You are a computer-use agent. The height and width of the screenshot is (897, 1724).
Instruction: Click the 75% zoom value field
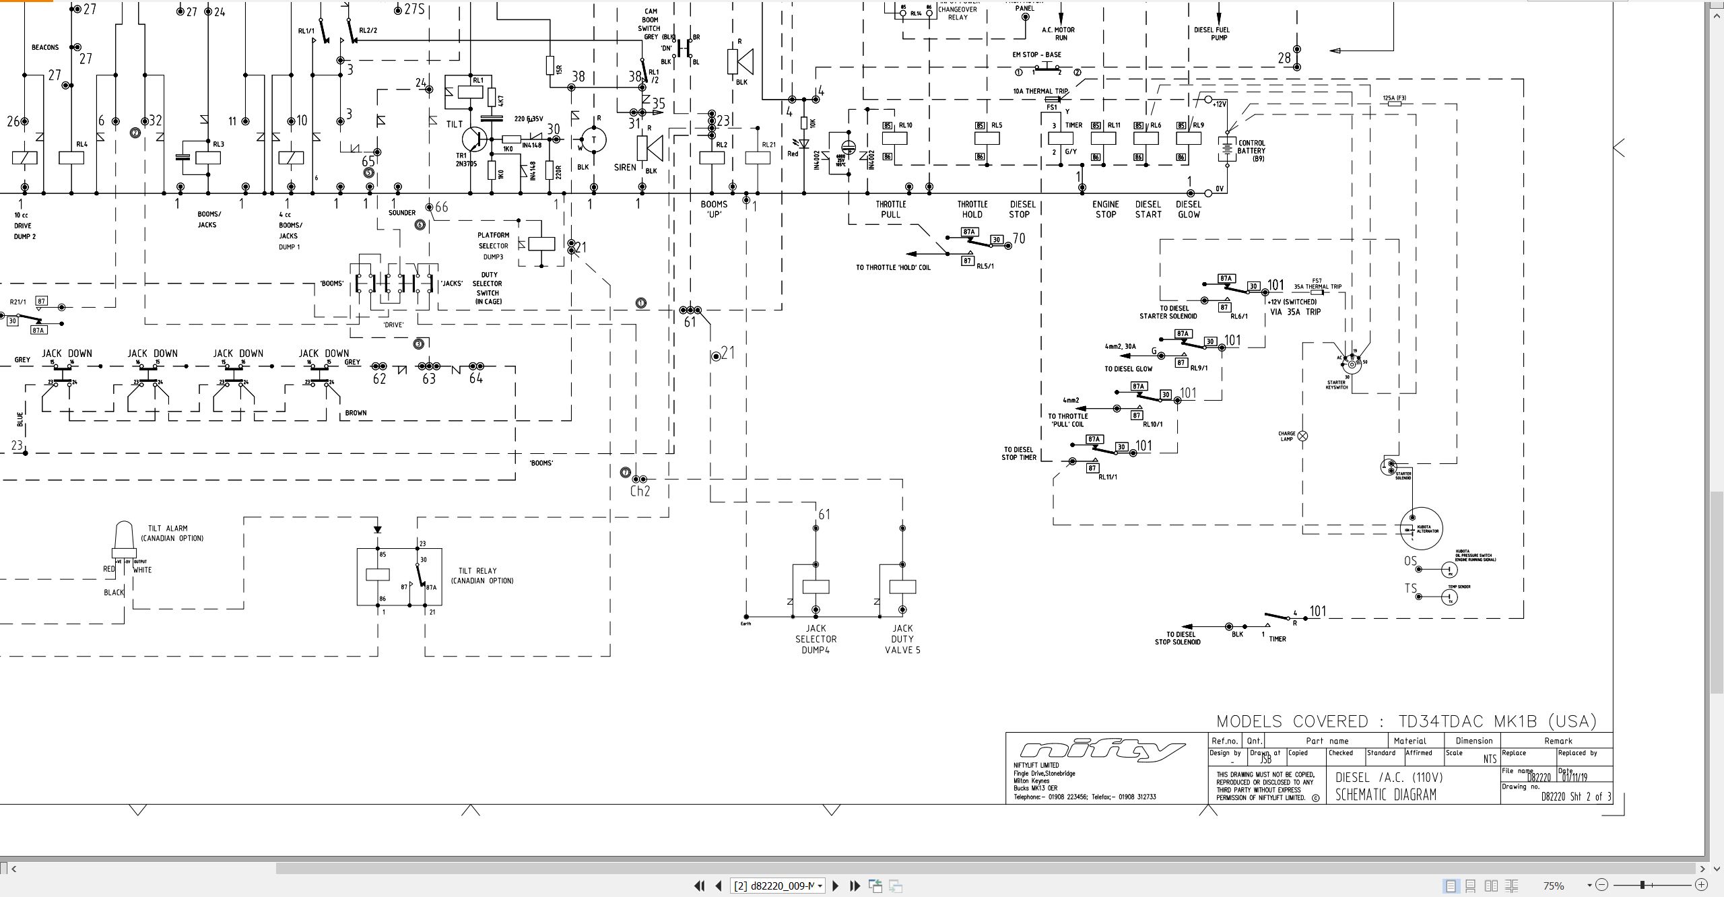1554,886
